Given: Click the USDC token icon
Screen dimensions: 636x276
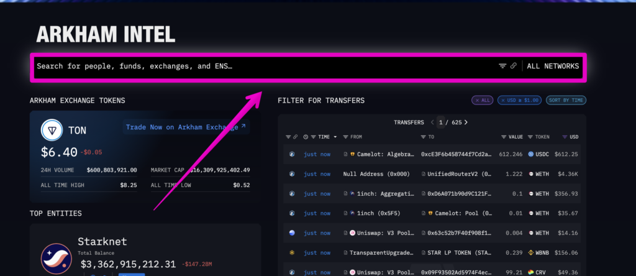Looking at the screenshot, I should click(531, 154).
